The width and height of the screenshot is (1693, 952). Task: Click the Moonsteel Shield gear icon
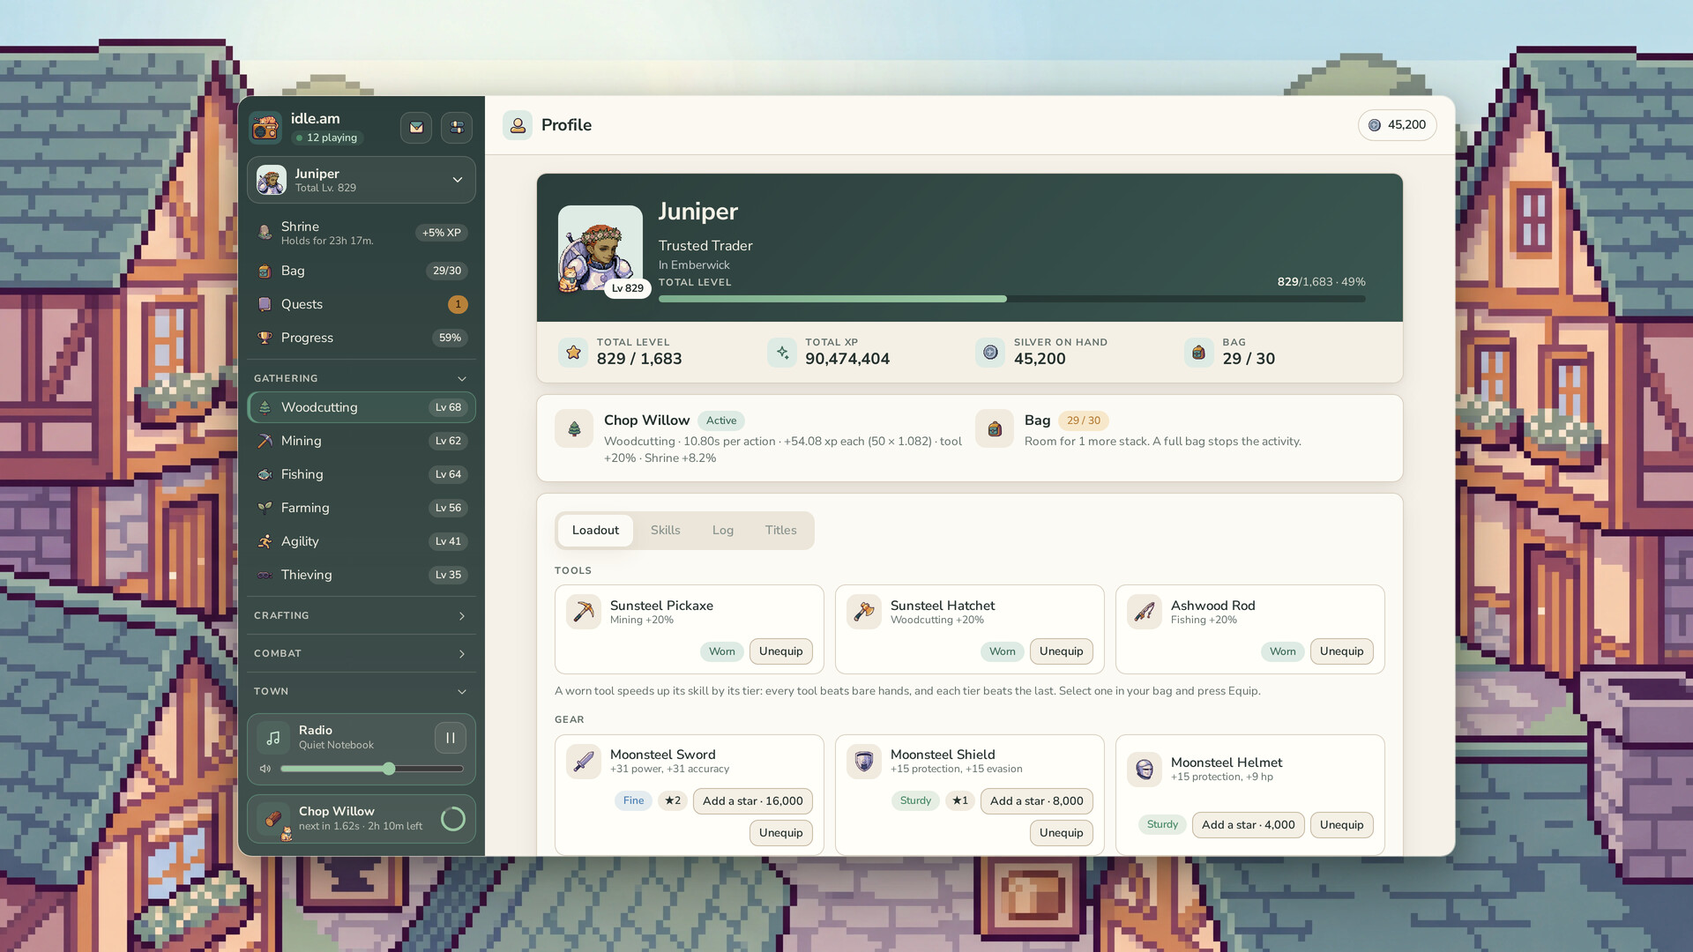click(x=863, y=761)
